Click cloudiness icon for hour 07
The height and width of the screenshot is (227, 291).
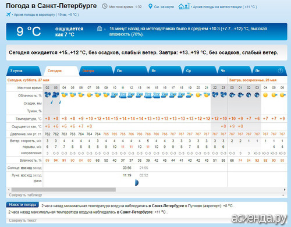tap(89, 95)
